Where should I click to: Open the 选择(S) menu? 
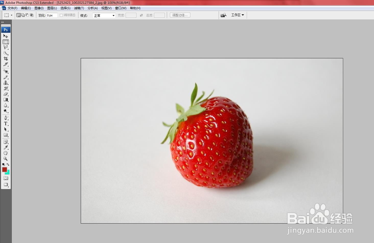click(x=65, y=8)
